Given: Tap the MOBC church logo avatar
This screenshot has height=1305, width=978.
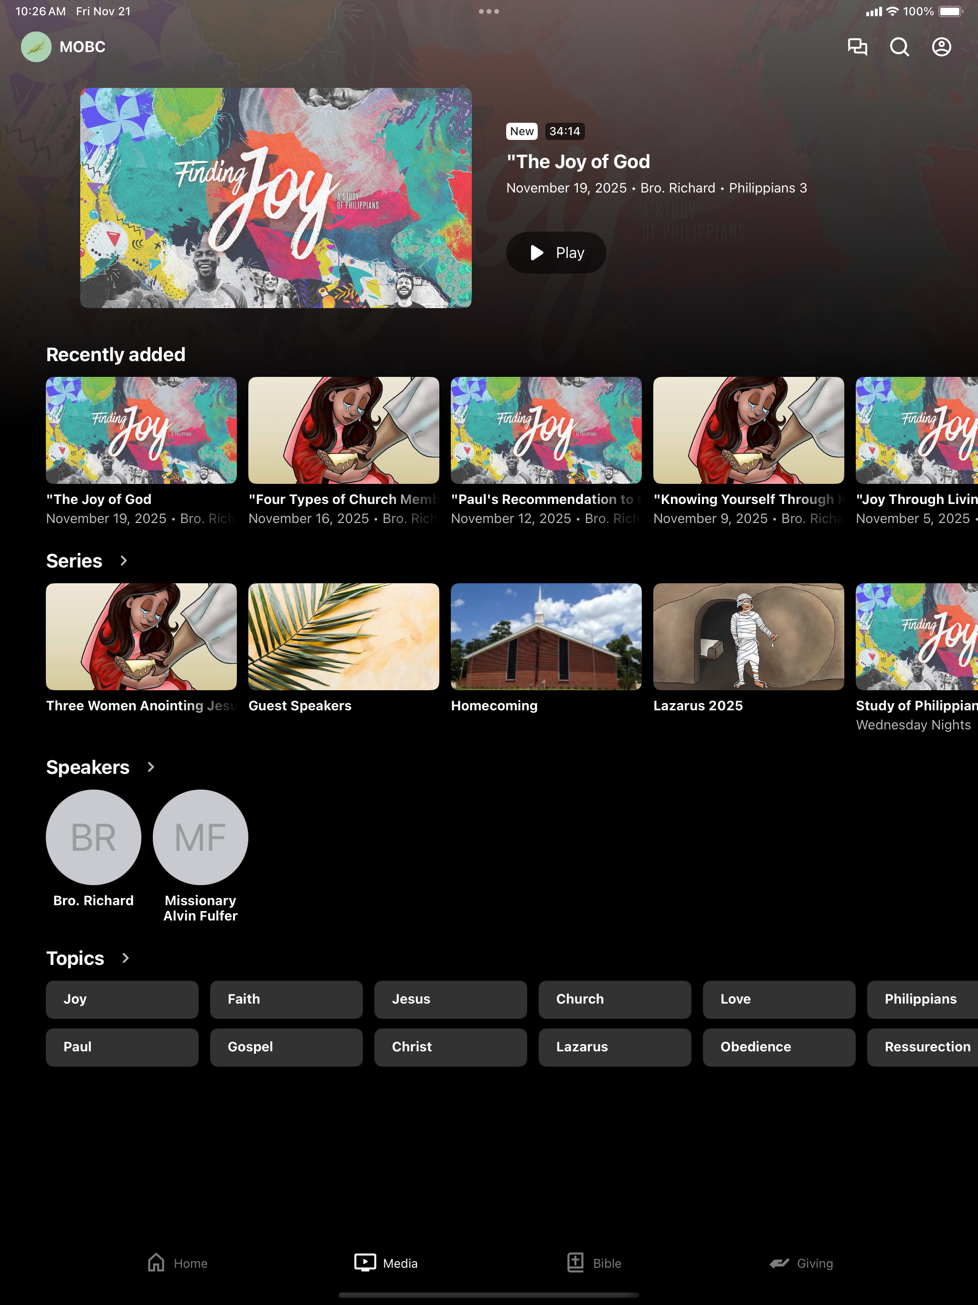Looking at the screenshot, I should coord(36,47).
